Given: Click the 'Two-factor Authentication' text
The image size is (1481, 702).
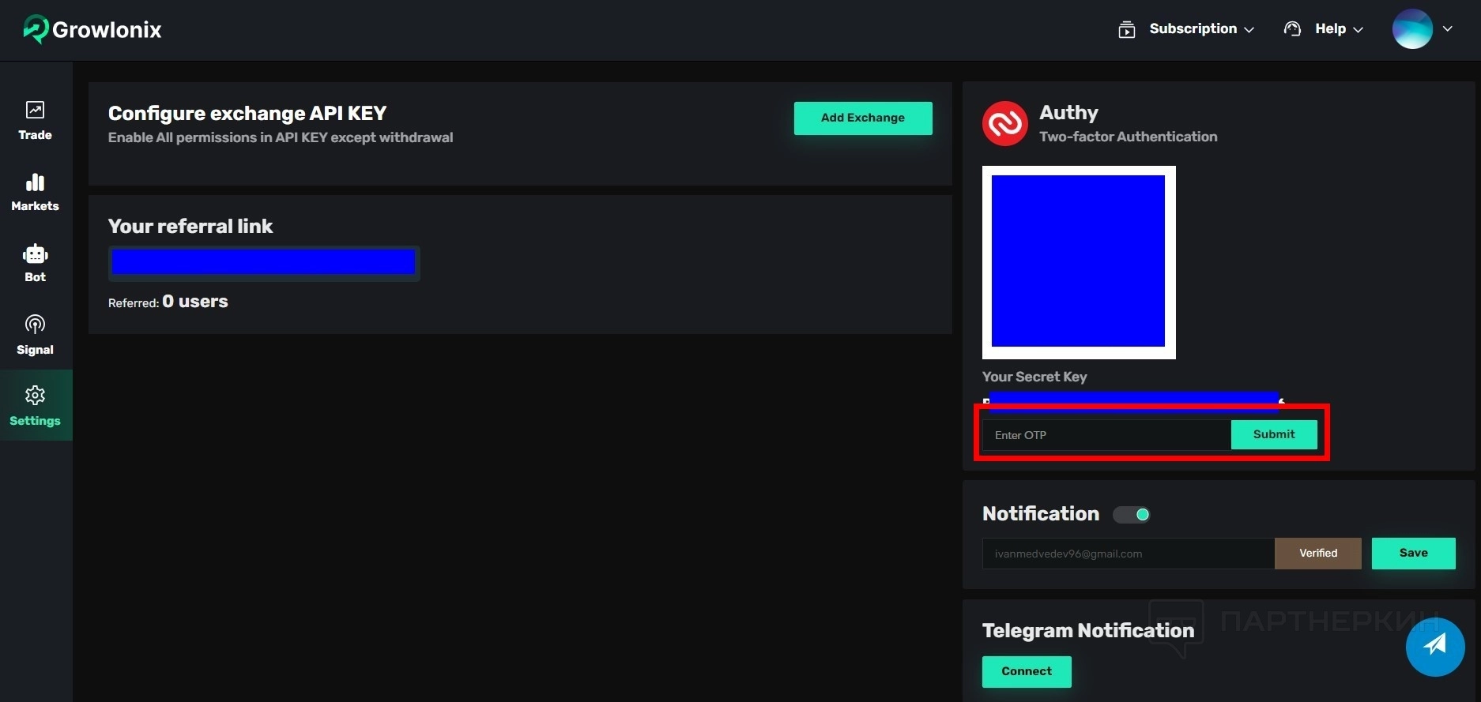Looking at the screenshot, I should pyautogui.click(x=1129, y=137).
